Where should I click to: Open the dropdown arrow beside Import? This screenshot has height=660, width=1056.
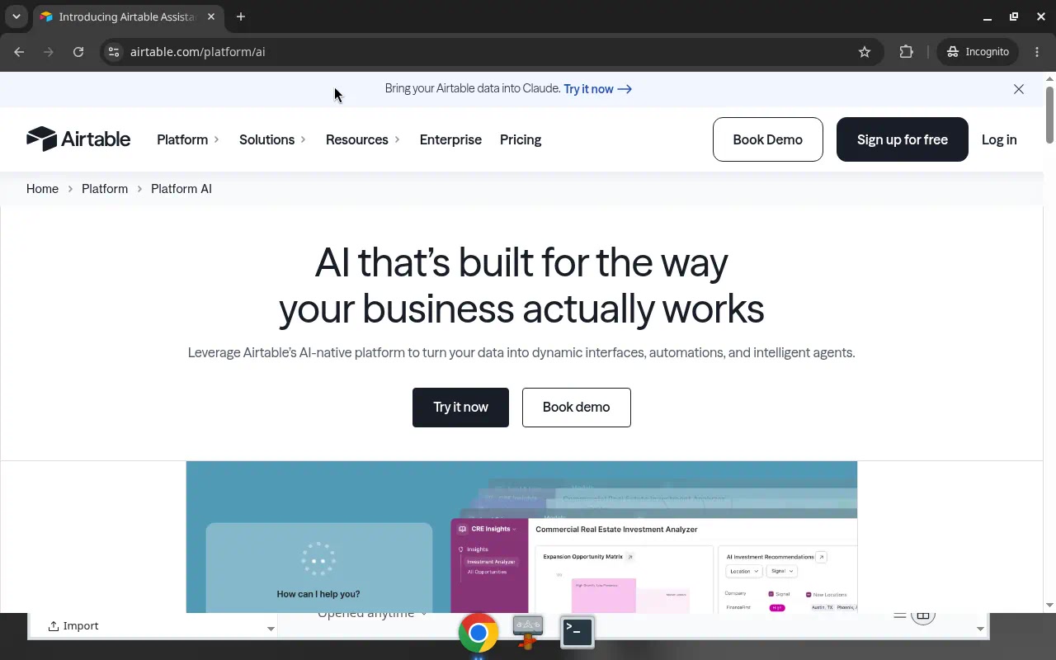[271, 629]
